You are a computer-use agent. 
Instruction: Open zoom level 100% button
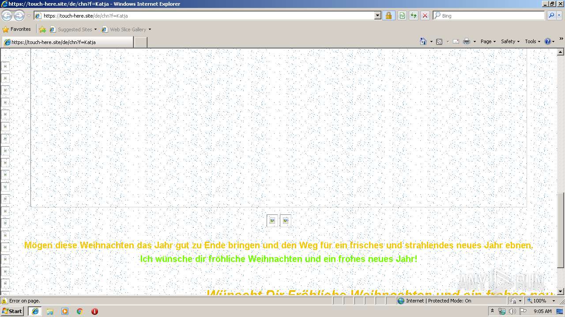coord(537,301)
